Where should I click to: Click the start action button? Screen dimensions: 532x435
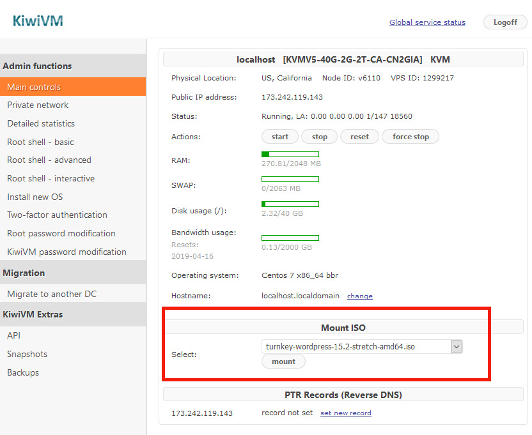280,137
